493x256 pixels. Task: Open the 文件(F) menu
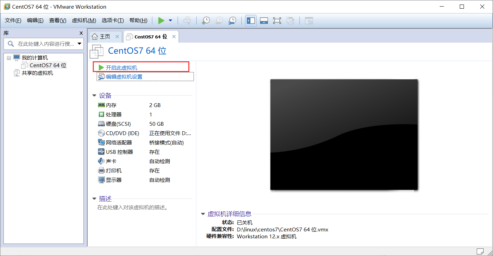click(13, 20)
